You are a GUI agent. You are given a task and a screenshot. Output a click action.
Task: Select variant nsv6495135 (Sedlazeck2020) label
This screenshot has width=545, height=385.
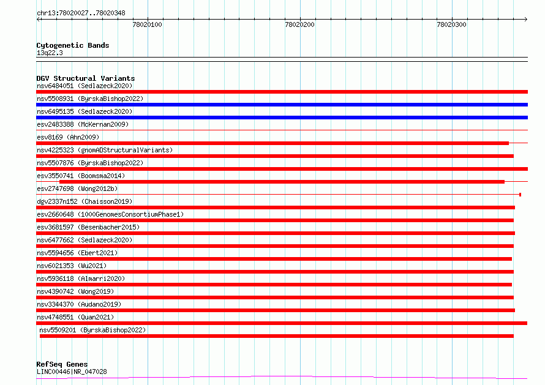(85, 111)
